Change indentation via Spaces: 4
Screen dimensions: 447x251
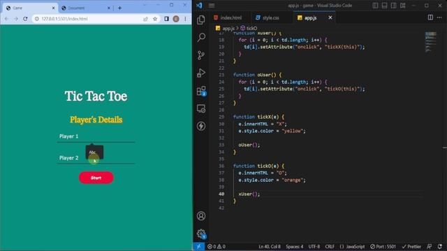pyautogui.click(x=295, y=246)
